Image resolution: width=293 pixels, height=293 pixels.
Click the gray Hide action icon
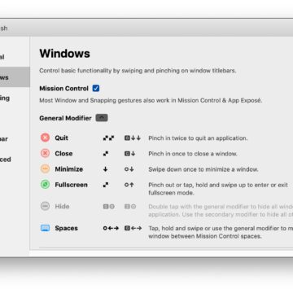click(45, 207)
